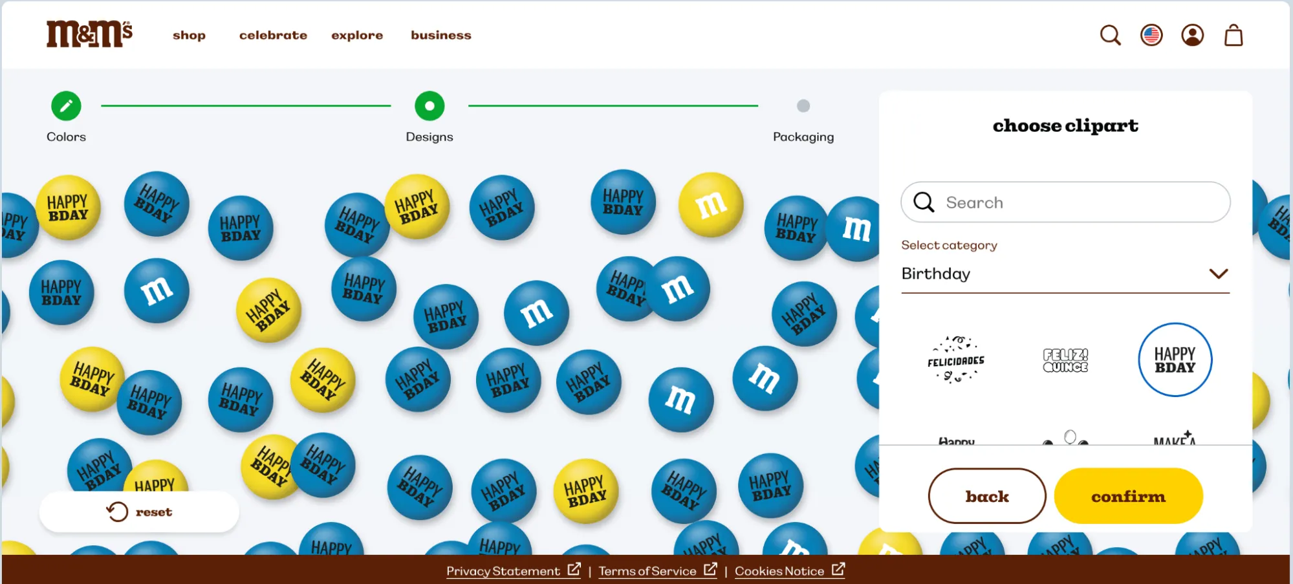This screenshot has height=584, width=1293.
Task: Open the celebrate menu
Action: 273,36
